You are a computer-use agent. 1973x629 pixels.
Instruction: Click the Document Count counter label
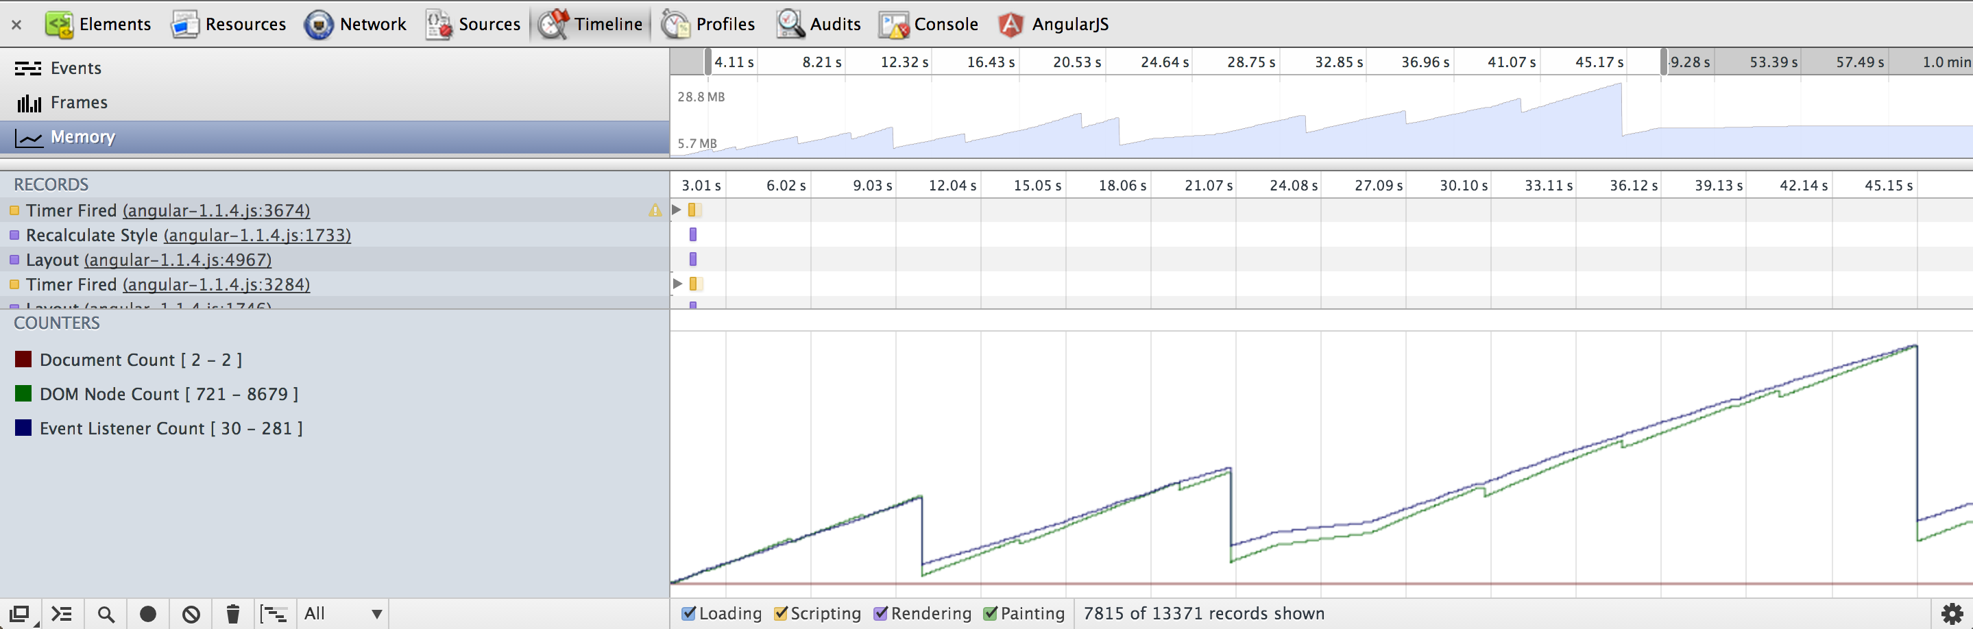click(141, 360)
